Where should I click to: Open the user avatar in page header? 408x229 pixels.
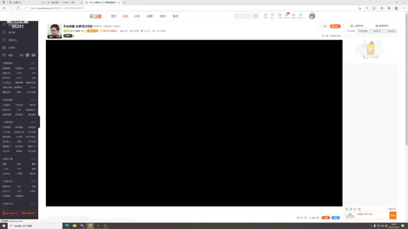(312, 16)
